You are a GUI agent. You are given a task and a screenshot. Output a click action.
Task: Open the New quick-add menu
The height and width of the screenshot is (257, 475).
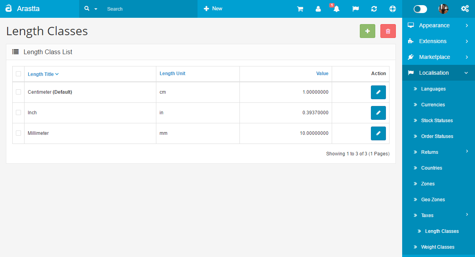click(213, 8)
